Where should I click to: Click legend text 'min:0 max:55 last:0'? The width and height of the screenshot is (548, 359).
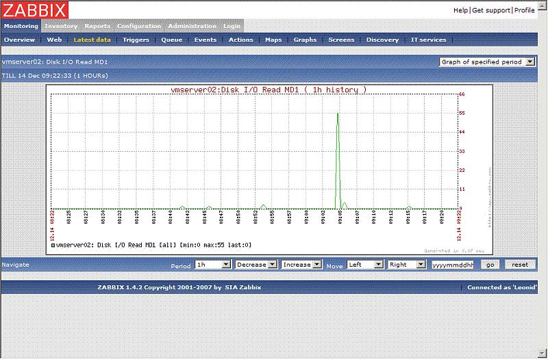[216, 245]
